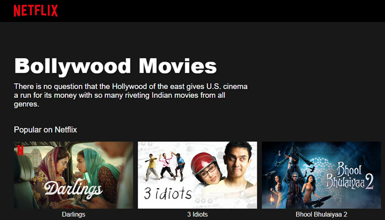The width and height of the screenshot is (385, 220).
Task: Open the Darlings movie thumbnail
Action: [73, 175]
